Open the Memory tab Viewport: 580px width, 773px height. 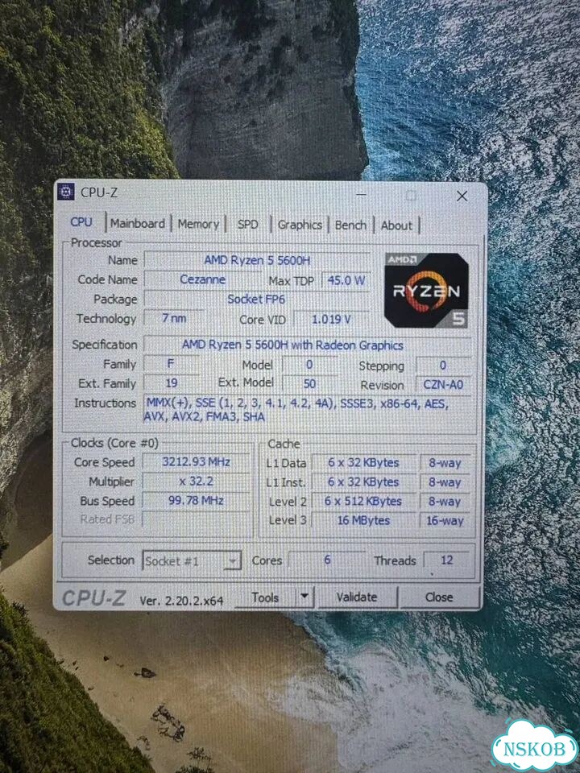pyautogui.click(x=198, y=224)
